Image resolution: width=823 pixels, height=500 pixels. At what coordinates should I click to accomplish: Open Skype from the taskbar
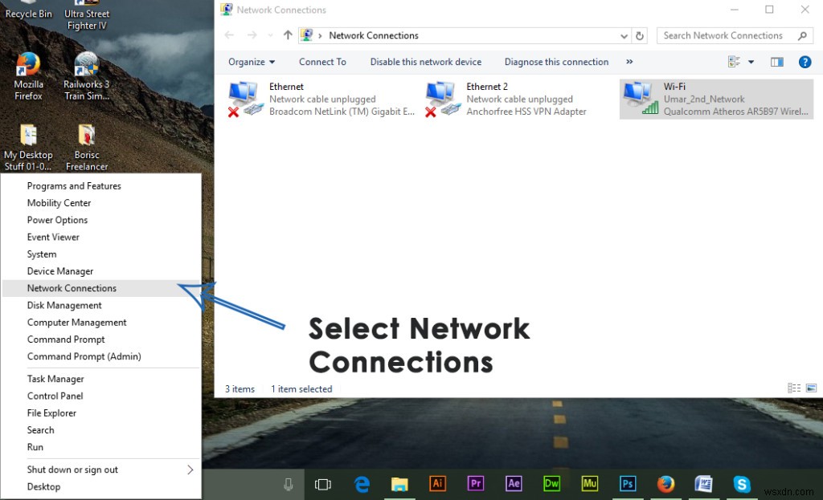point(742,484)
